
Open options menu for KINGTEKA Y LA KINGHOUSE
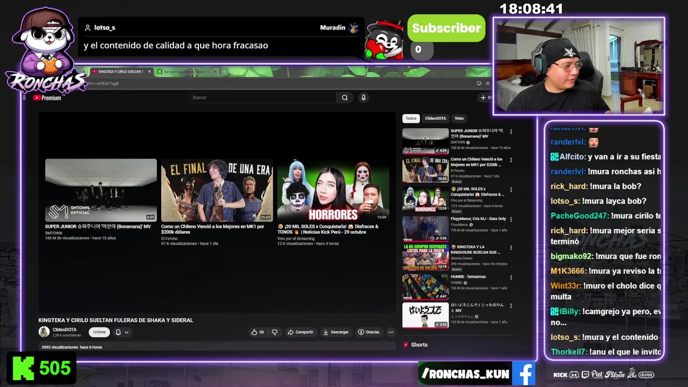pos(511,248)
